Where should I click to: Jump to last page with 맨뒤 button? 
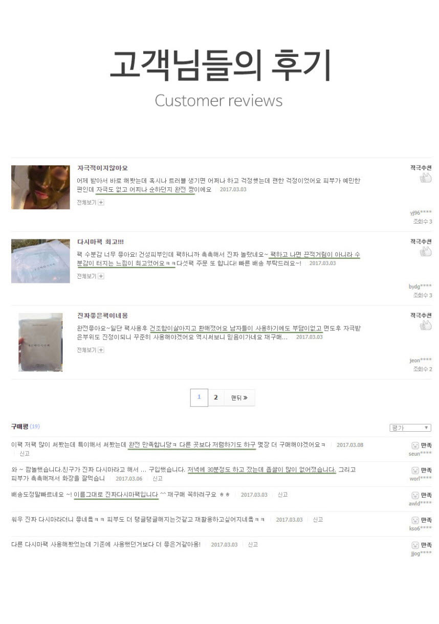[x=239, y=397]
